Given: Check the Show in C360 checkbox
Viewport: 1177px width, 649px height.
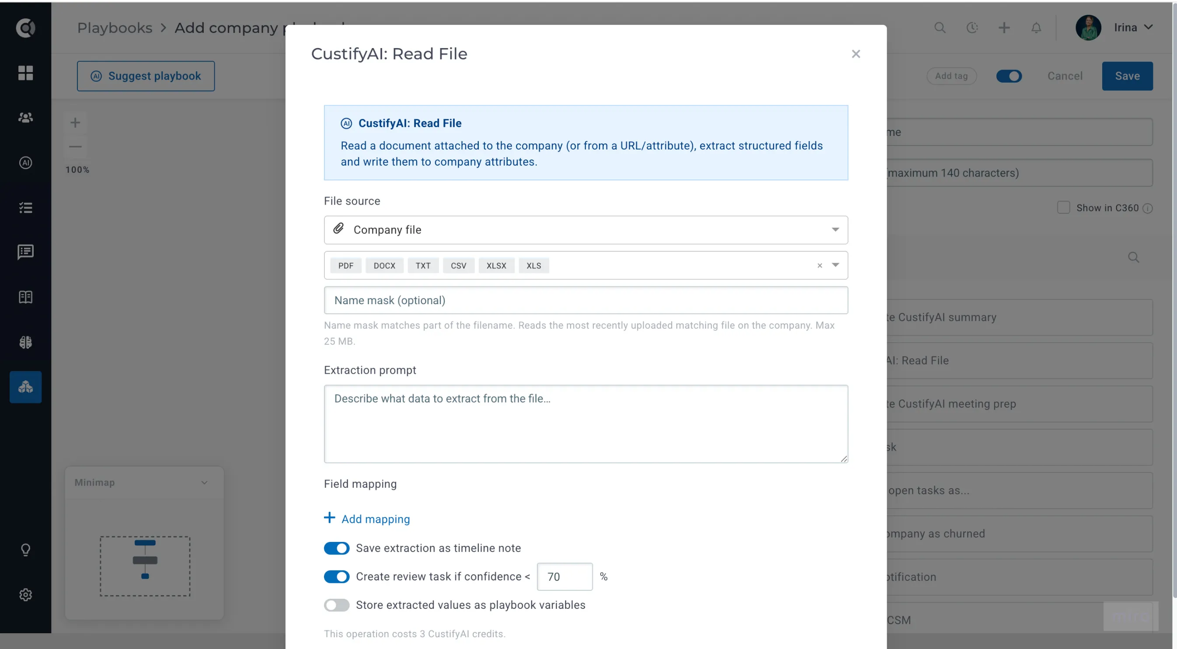Looking at the screenshot, I should point(1064,207).
